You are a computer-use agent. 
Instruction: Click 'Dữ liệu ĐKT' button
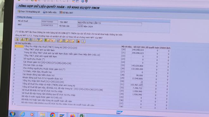[66, 13]
